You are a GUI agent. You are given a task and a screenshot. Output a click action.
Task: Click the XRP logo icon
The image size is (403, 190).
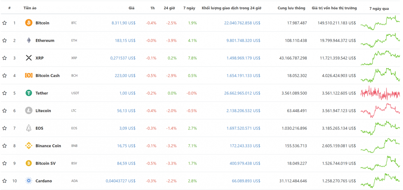[29, 58]
